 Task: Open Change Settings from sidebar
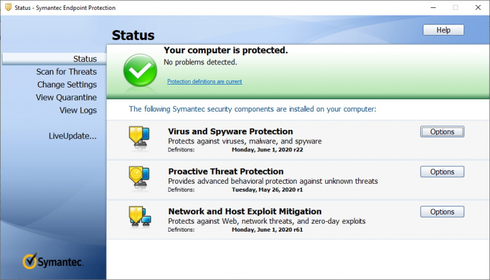[x=67, y=85]
